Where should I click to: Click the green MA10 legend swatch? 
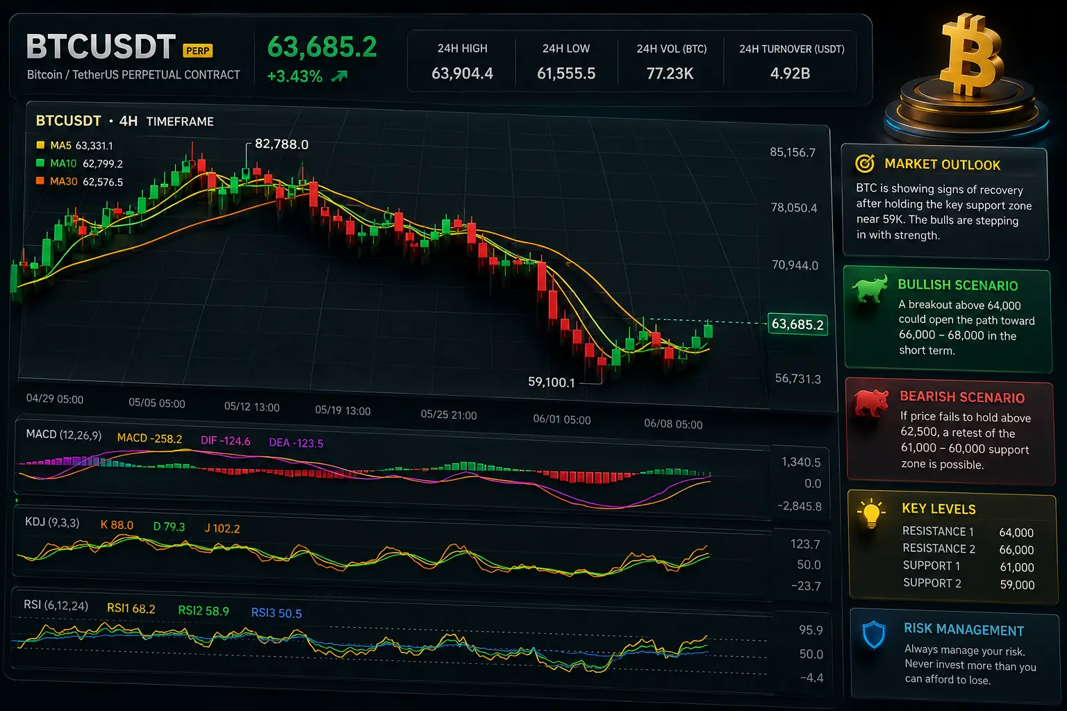coord(40,163)
